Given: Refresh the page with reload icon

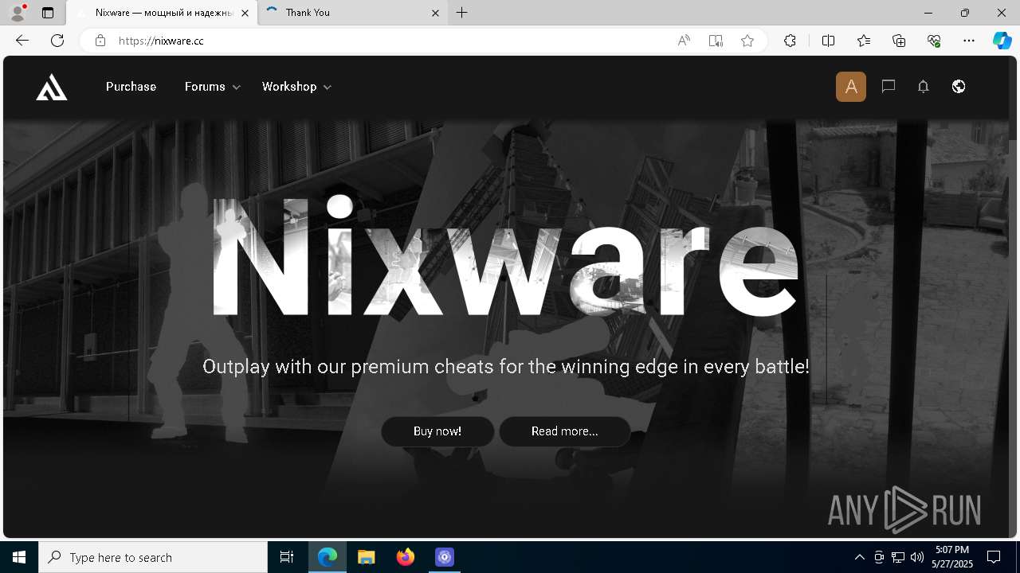Looking at the screenshot, I should coord(57,41).
